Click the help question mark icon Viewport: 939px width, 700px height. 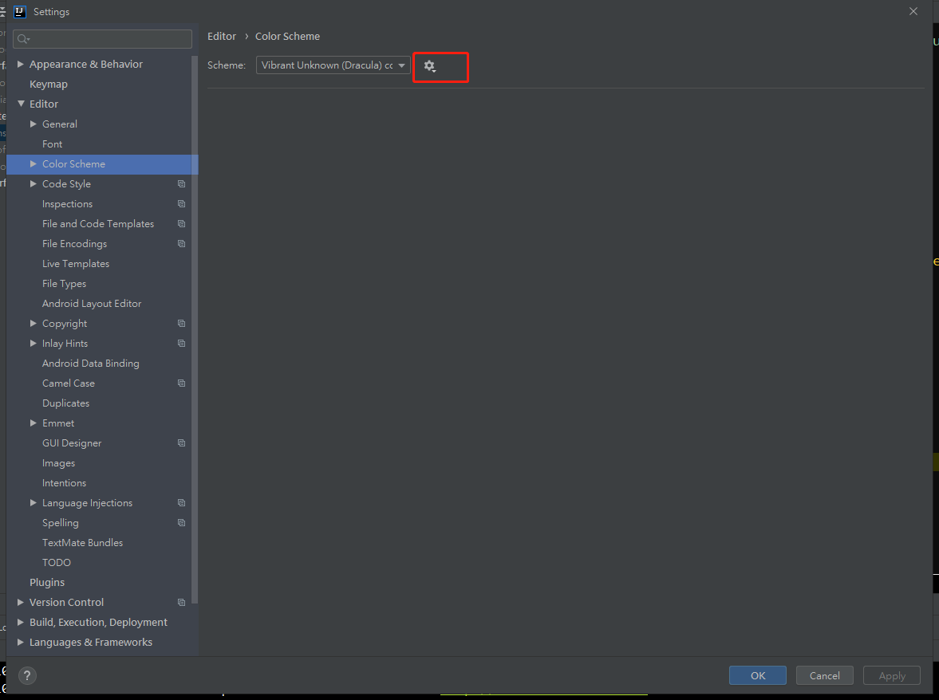click(26, 675)
